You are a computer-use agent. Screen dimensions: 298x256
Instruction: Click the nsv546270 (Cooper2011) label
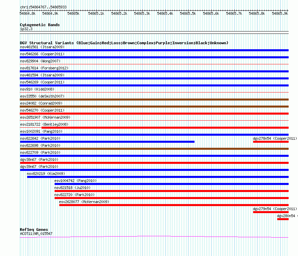pos(42,110)
